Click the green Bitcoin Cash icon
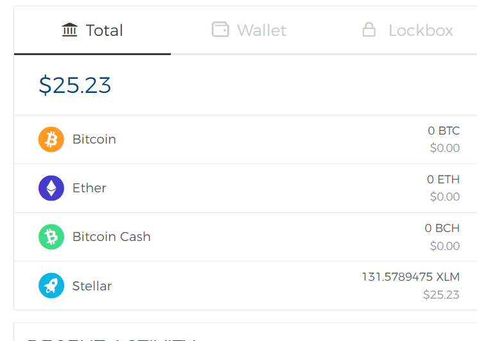477x341 pixels. click(51, 237)
